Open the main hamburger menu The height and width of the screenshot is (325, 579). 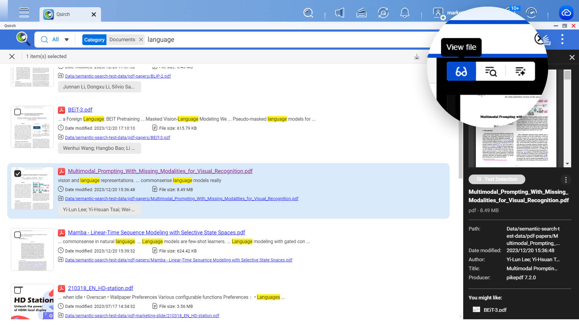pyautogui.click(x=24, y=13)
